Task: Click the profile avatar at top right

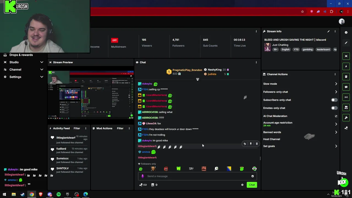Action: [342, 21]
